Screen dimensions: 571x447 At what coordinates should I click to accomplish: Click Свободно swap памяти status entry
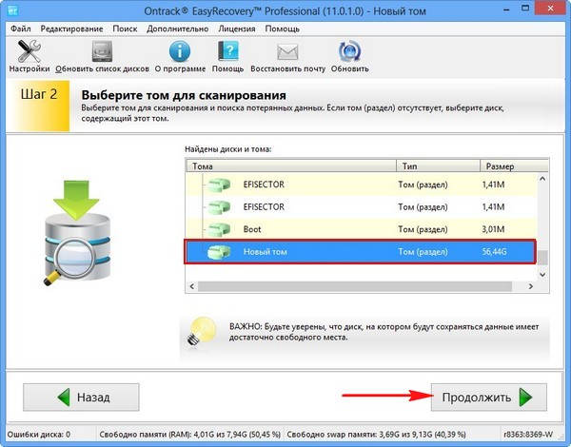[x=376, y=435]
